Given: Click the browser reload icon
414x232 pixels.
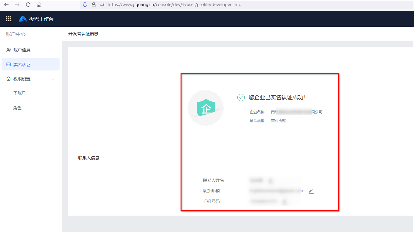Looking at the screenshot, I should [x=28, y=5].
